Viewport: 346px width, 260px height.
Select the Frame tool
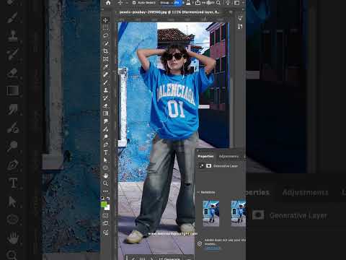click(105, 59)
